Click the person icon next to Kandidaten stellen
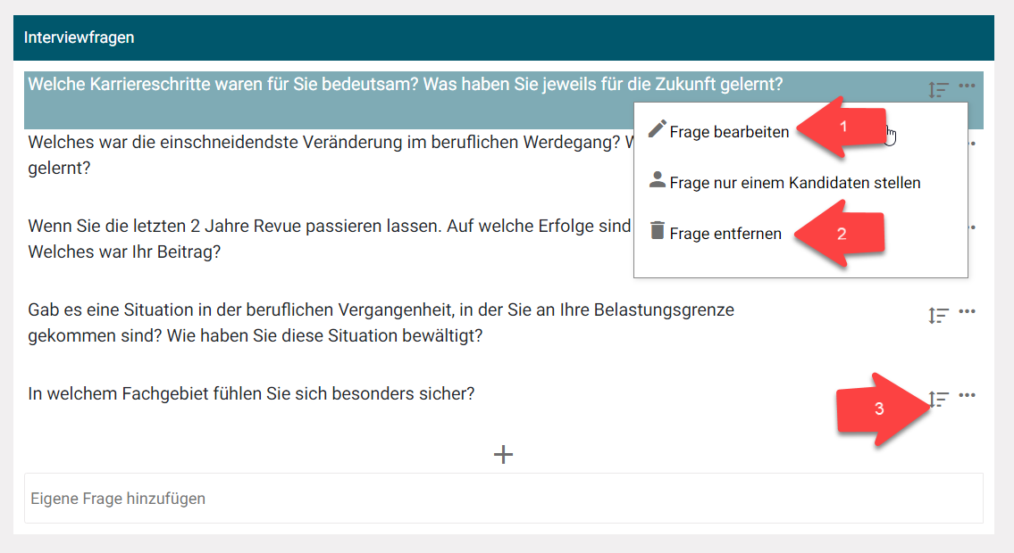Screen dimensions: 1014x553 click(x=657, y=179)
